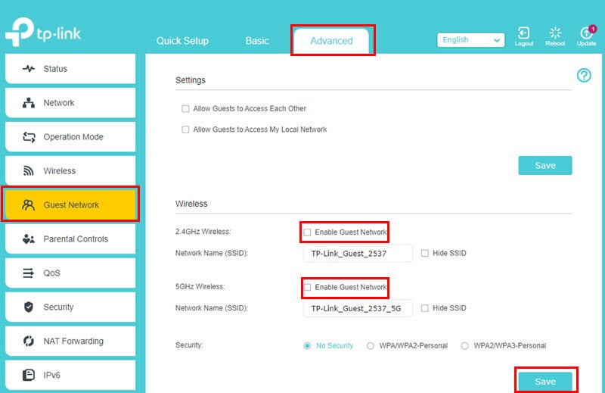605x393 pixels.
Task: Save the guest access Settings section
Action: [x=545, y=165]
